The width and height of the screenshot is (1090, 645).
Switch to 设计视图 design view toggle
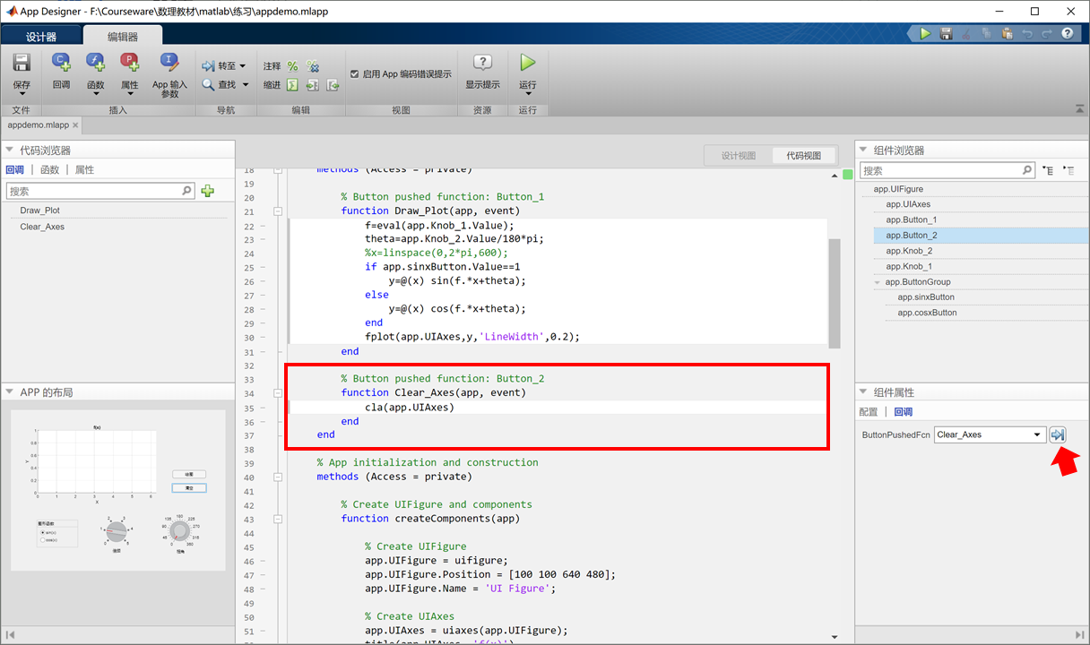pos(739,155)
